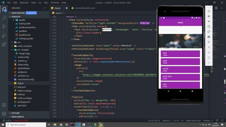Viewport: 226px width, 127px height.
Task: Click the #7b1fa2 color value
Action: 145,23
